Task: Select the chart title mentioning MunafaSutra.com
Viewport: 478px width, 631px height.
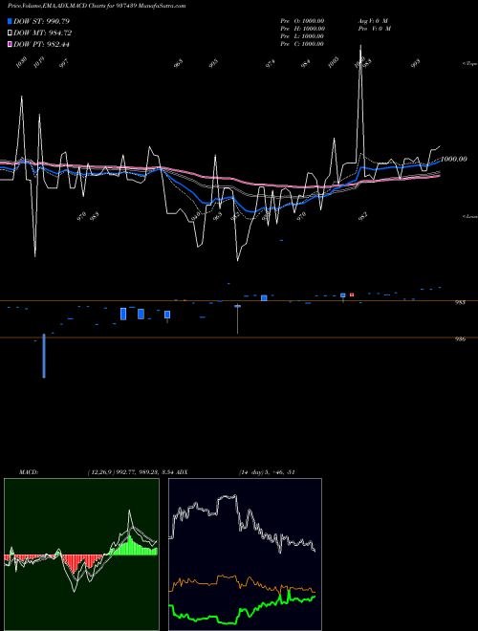Action: click(97, 6)
